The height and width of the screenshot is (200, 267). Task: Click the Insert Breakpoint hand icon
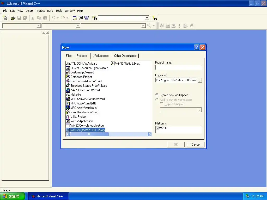tap(192, 26)
